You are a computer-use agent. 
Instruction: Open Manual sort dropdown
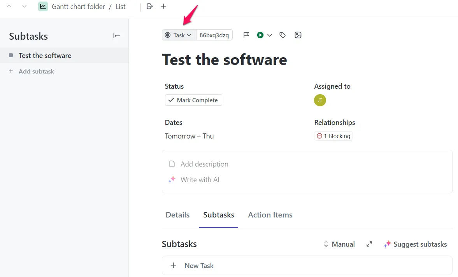tap(339, 244)
